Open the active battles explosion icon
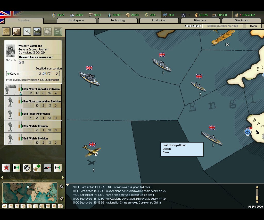 click(47, 31)
